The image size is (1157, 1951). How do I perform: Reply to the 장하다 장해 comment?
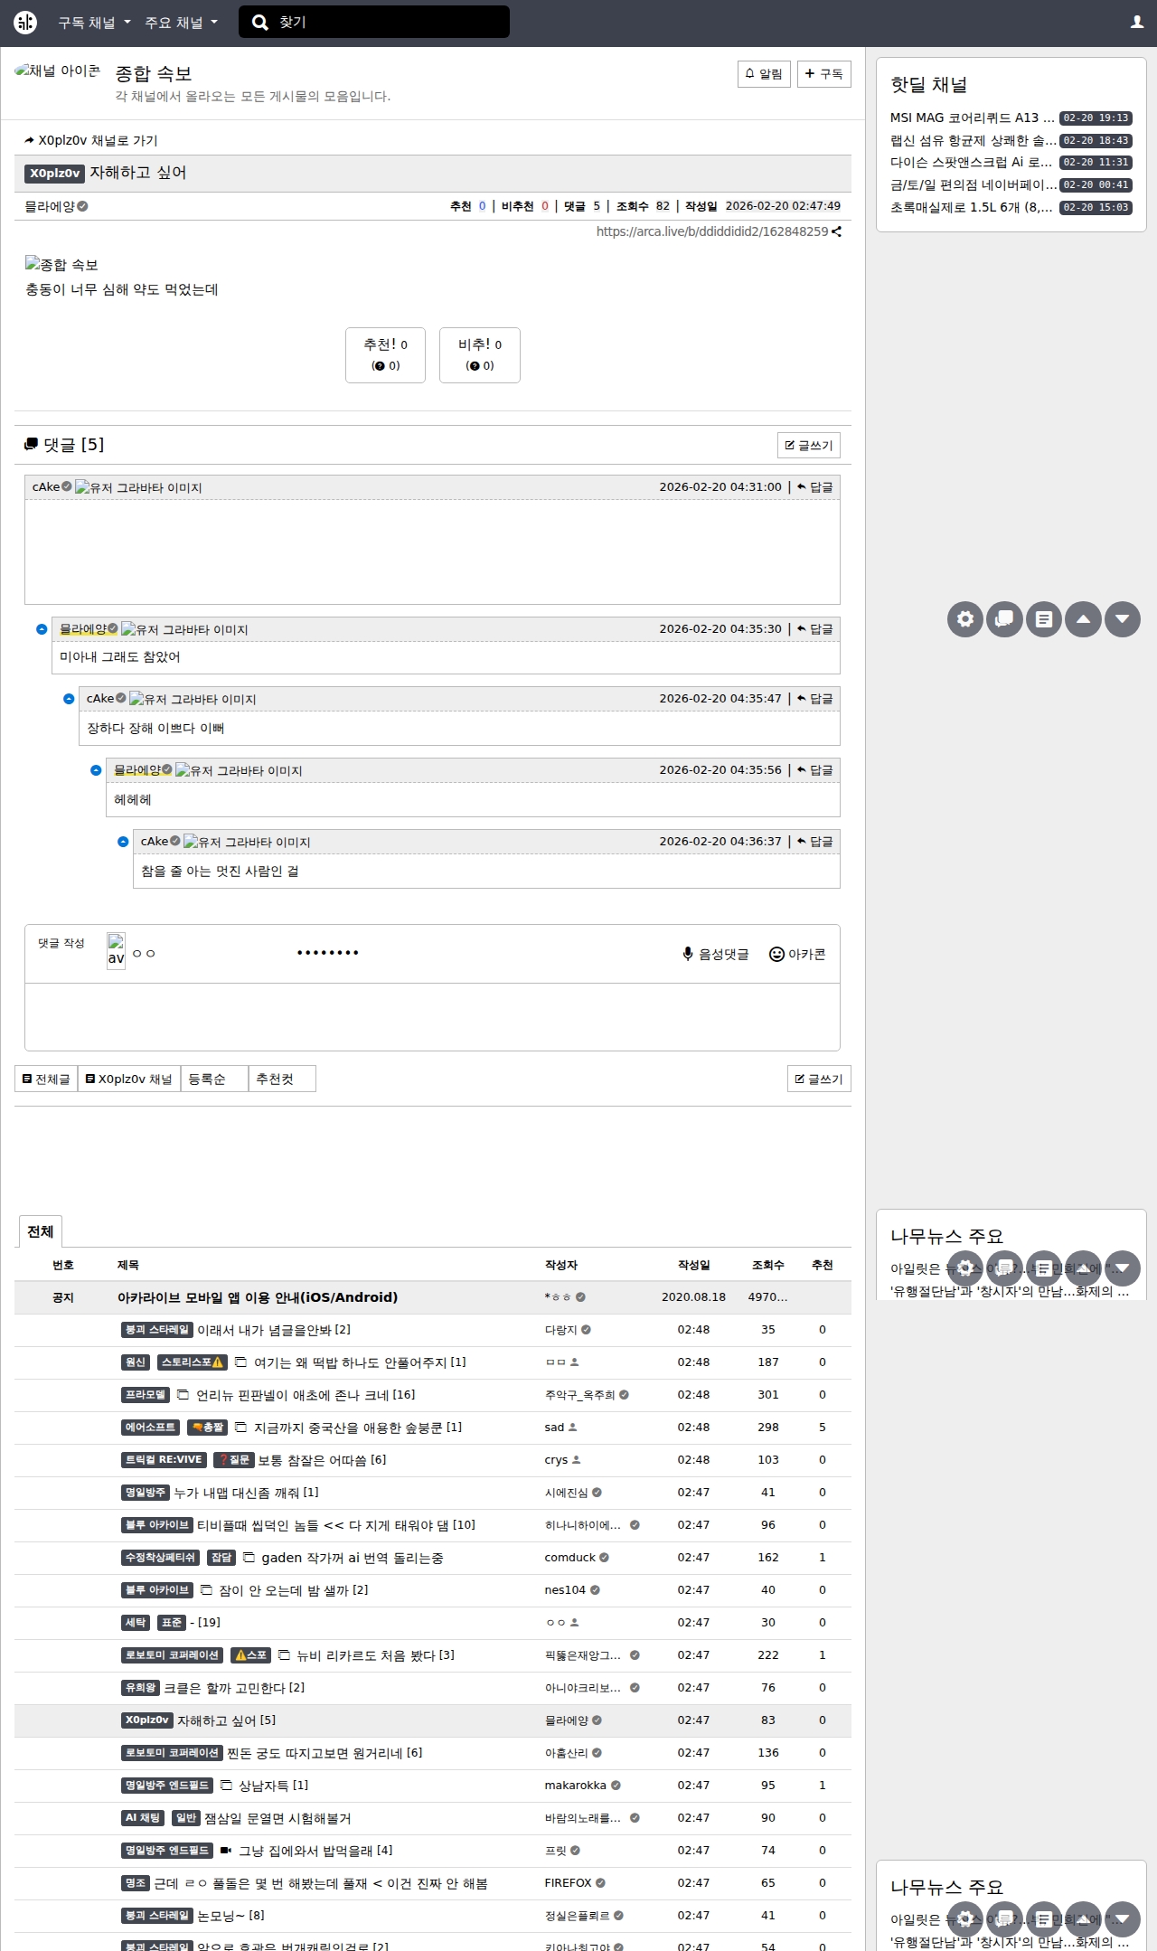[x=814, y=699]
